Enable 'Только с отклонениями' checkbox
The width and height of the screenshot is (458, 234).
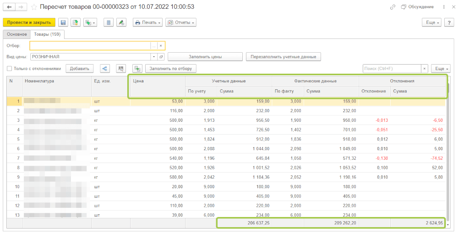tap(9, 69)
